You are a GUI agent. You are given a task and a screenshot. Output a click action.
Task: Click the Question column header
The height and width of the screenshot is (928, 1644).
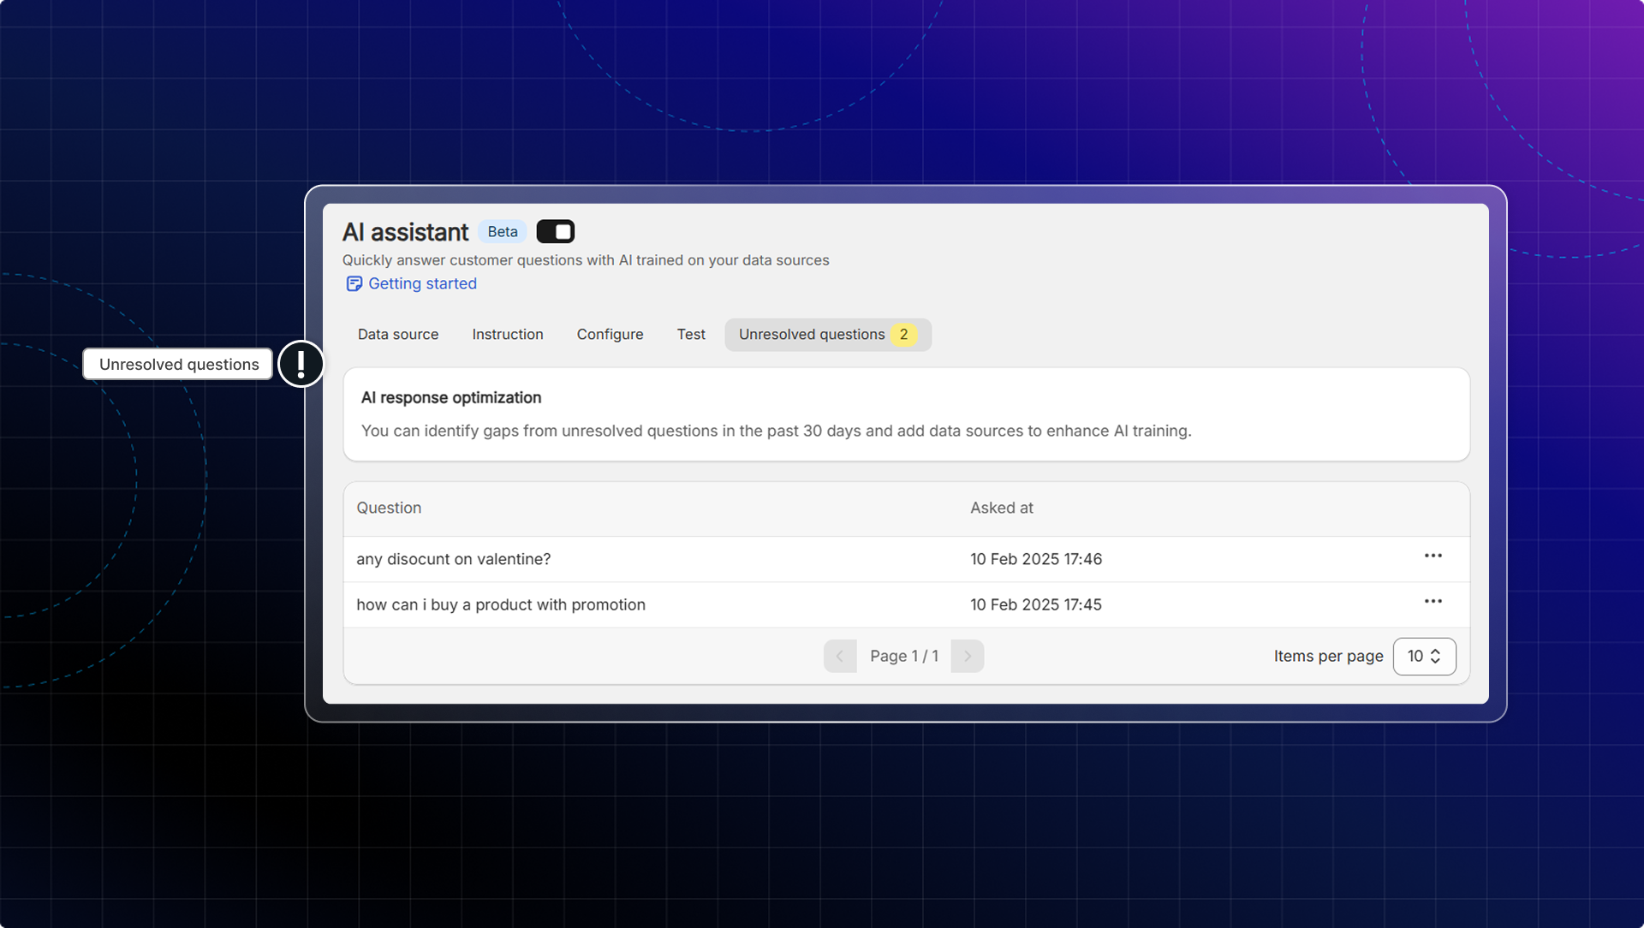(389, 509)
